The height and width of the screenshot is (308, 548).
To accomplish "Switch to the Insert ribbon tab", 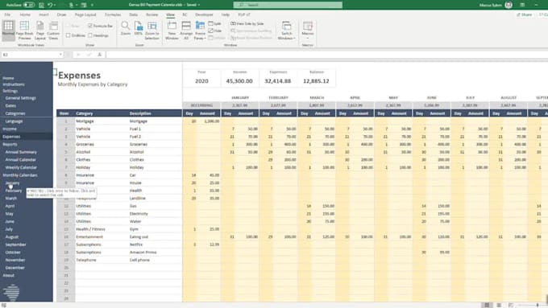I will (44, 14).
